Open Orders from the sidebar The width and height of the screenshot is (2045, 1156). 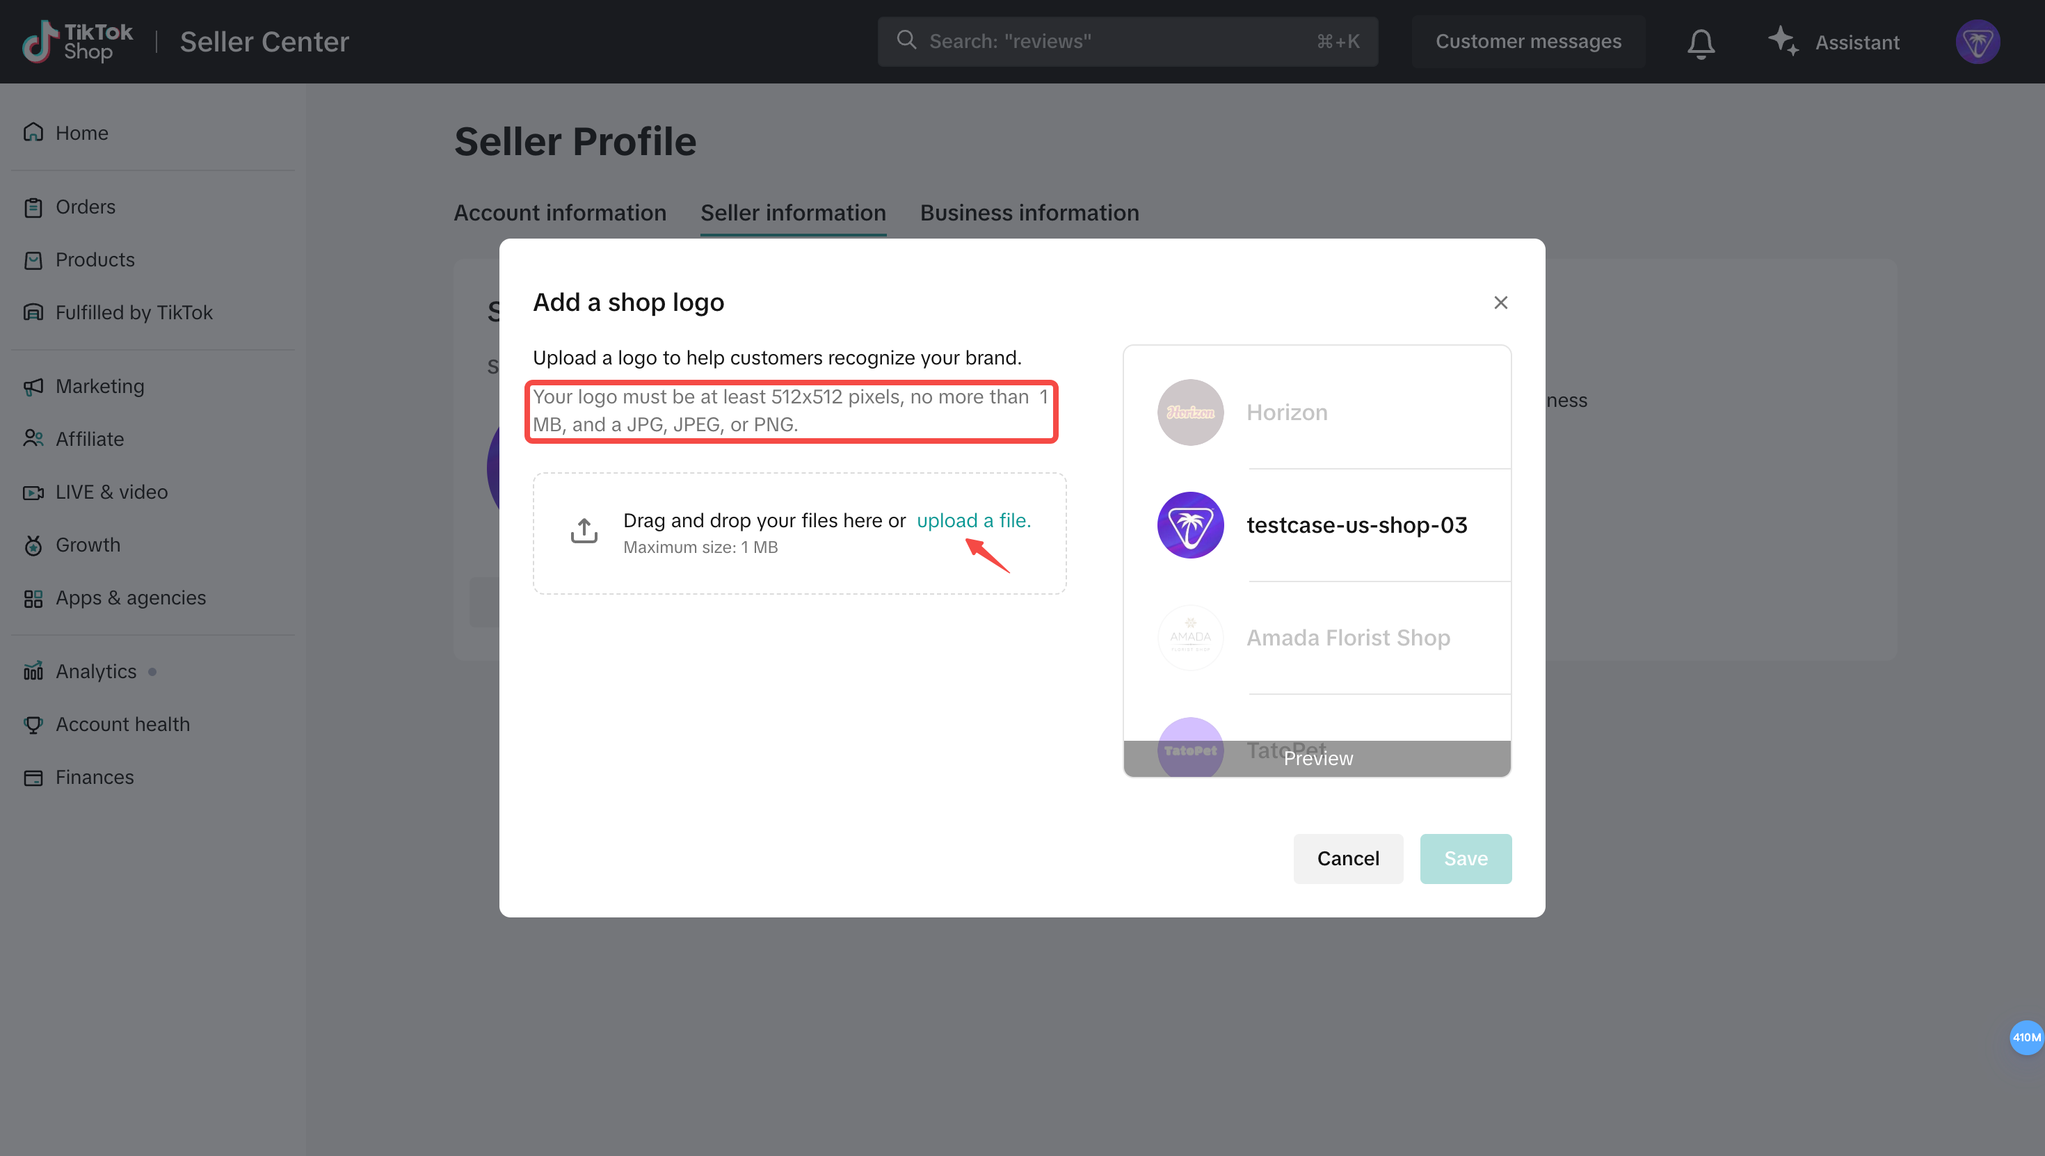click(85, 207)
